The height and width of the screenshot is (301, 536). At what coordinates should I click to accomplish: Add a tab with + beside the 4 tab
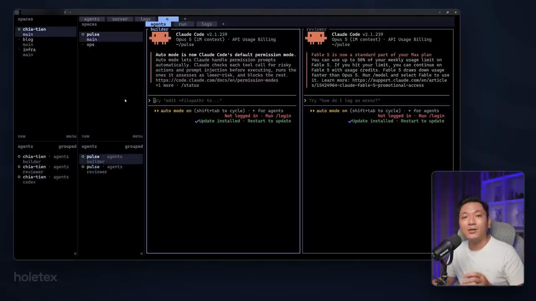tap(185, 19)
